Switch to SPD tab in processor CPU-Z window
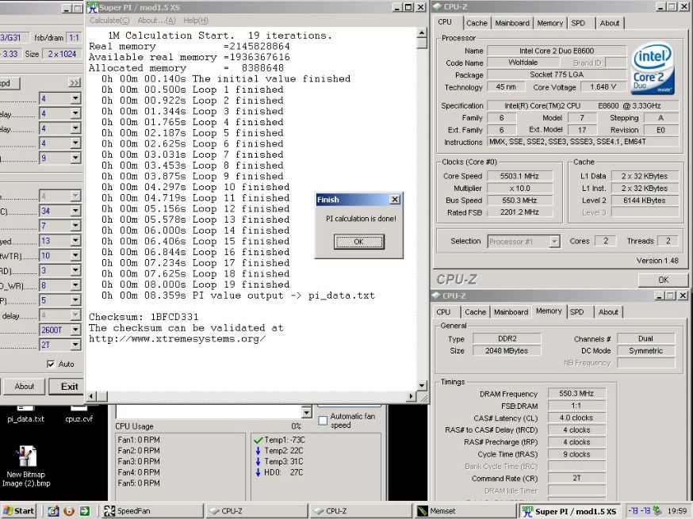693x519 pixels. click(x=578, y=23)
